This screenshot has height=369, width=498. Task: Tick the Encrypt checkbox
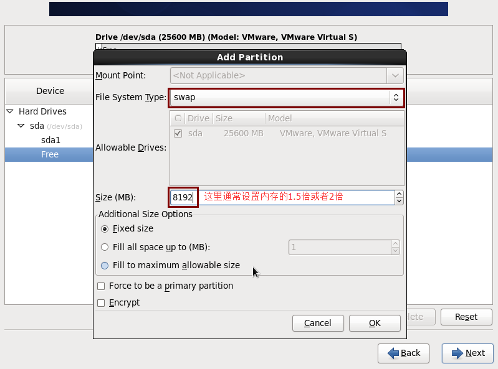[101, 303]
